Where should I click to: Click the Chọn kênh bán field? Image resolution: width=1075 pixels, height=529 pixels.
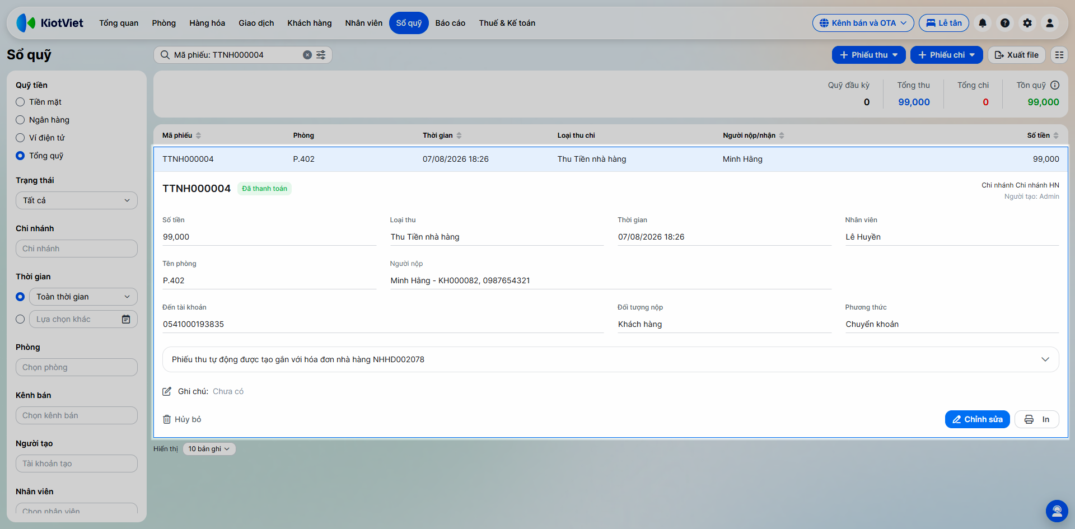[77, 415]
